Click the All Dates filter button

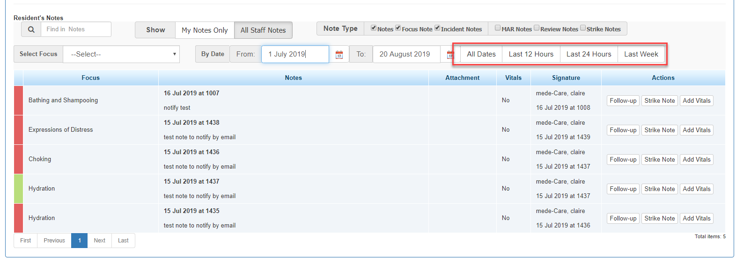pyautogui.click(x=481, y=54)
